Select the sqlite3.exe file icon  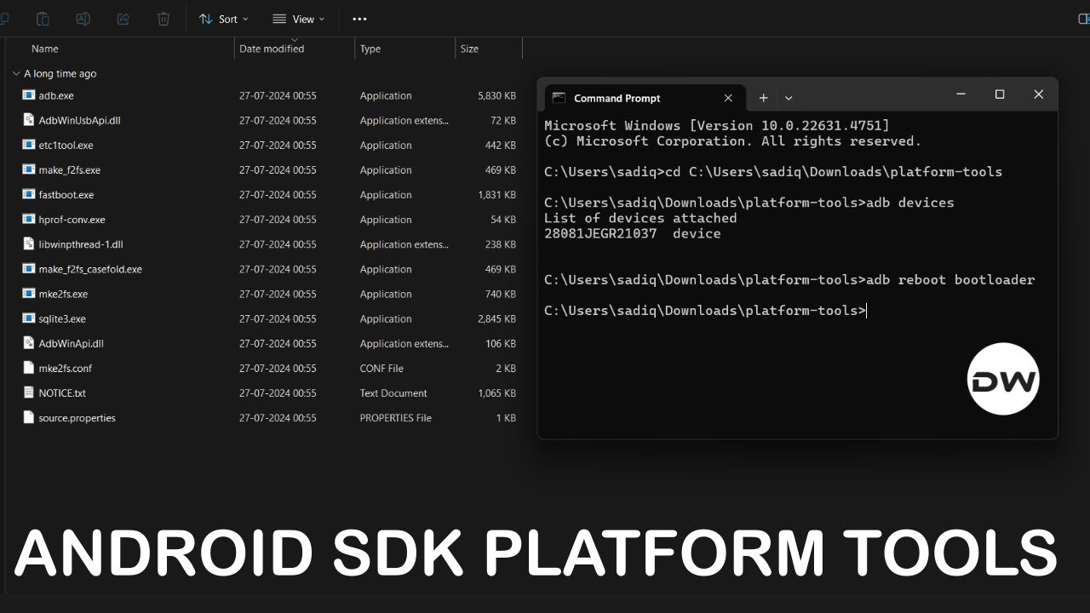coord(30,318)
